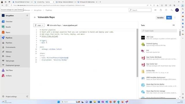Open the Variables panel
The width and height of the screenshot is (185, 104).
pyautogui.click(x=160, y=18)
